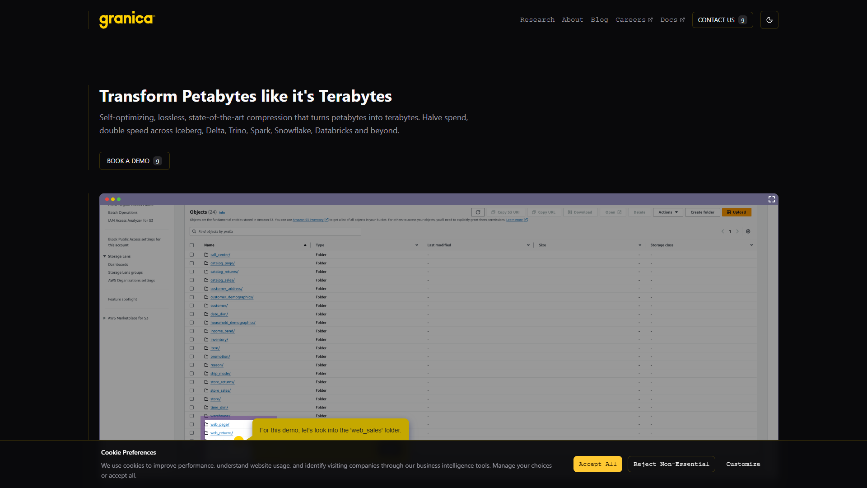The width and height of the screenshot is (867, 488).
Task: Click the table settings gear icon
Action: pyautogui.click(x=748, y=231)
